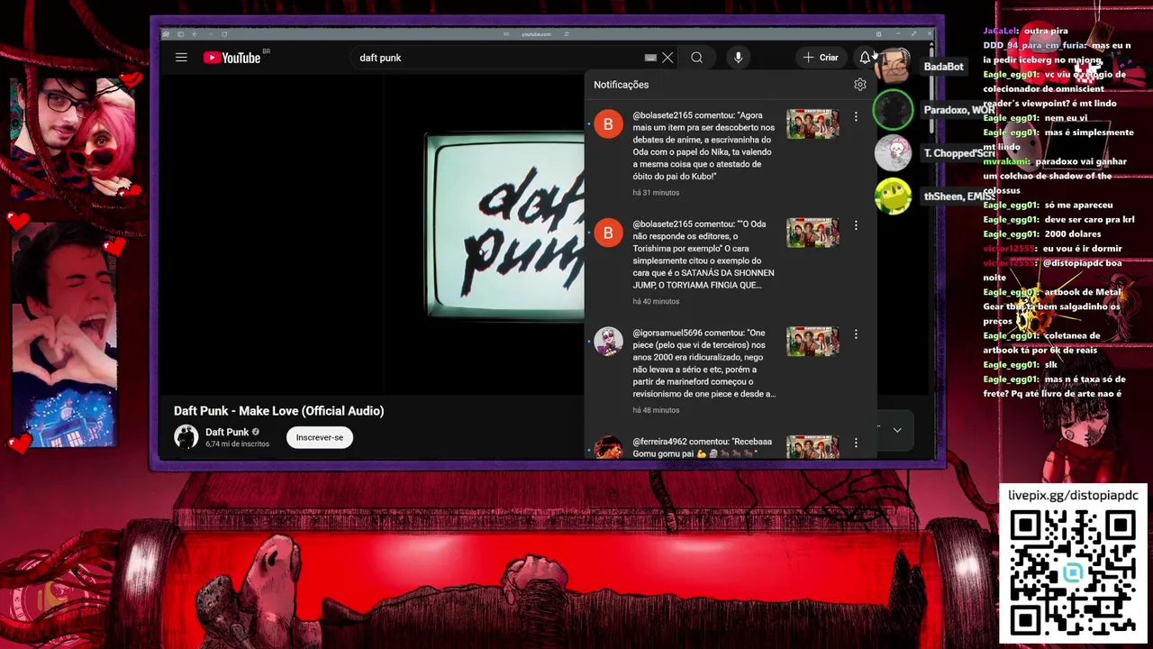Click the video title 'Daft Punk - Make Love'
This screenshot has width=1153, height=649.
(278, 411)
